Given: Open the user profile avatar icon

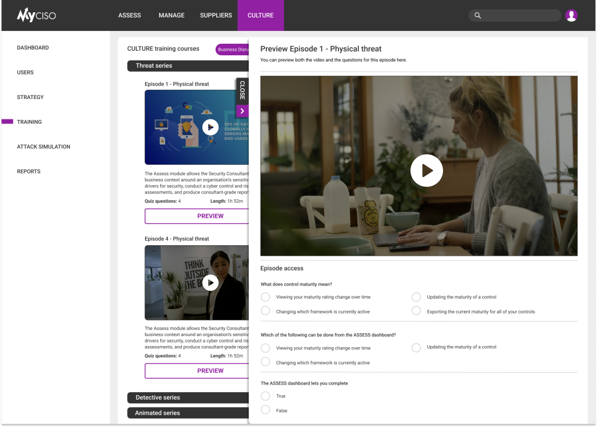Looking at the screenshot, I should [x=571, y=16].
